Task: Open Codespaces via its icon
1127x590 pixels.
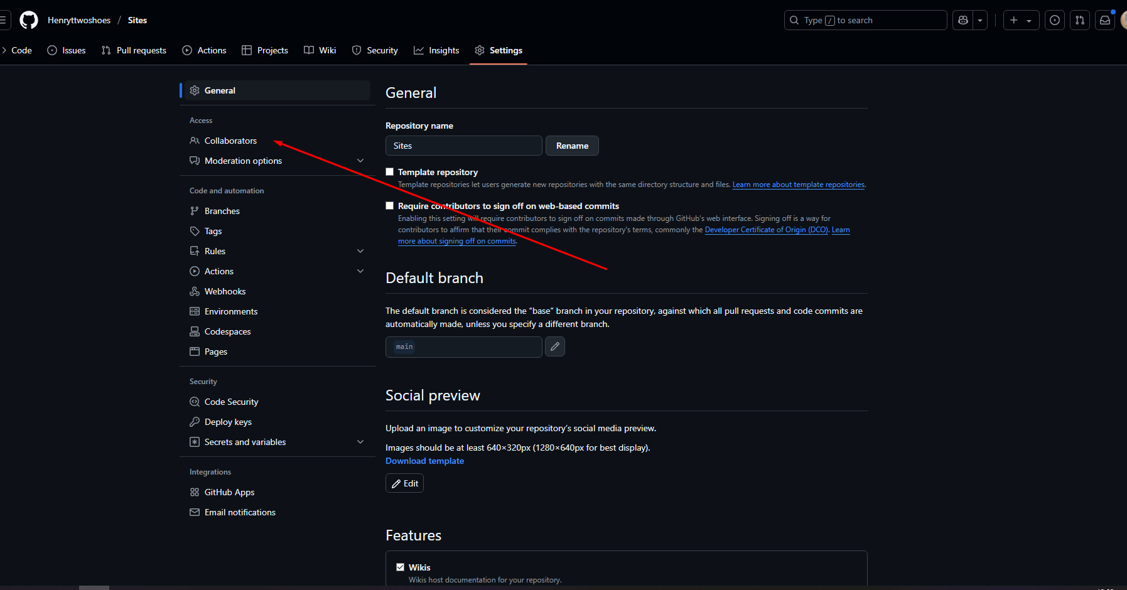Action: tap(195, 331)
